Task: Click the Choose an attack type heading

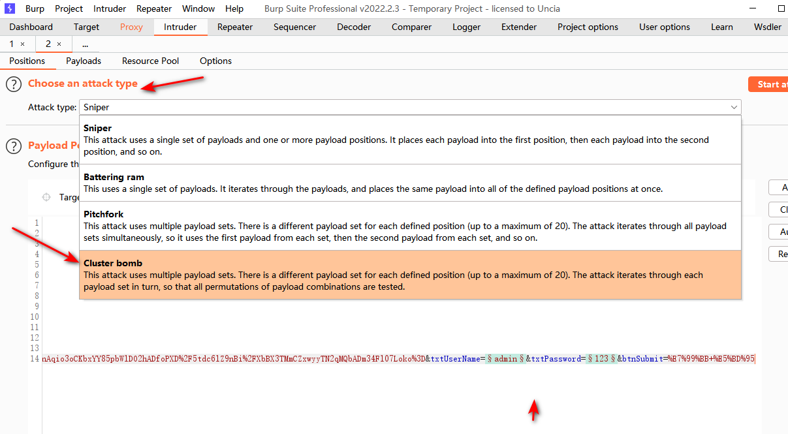Action: click(83, 84)
